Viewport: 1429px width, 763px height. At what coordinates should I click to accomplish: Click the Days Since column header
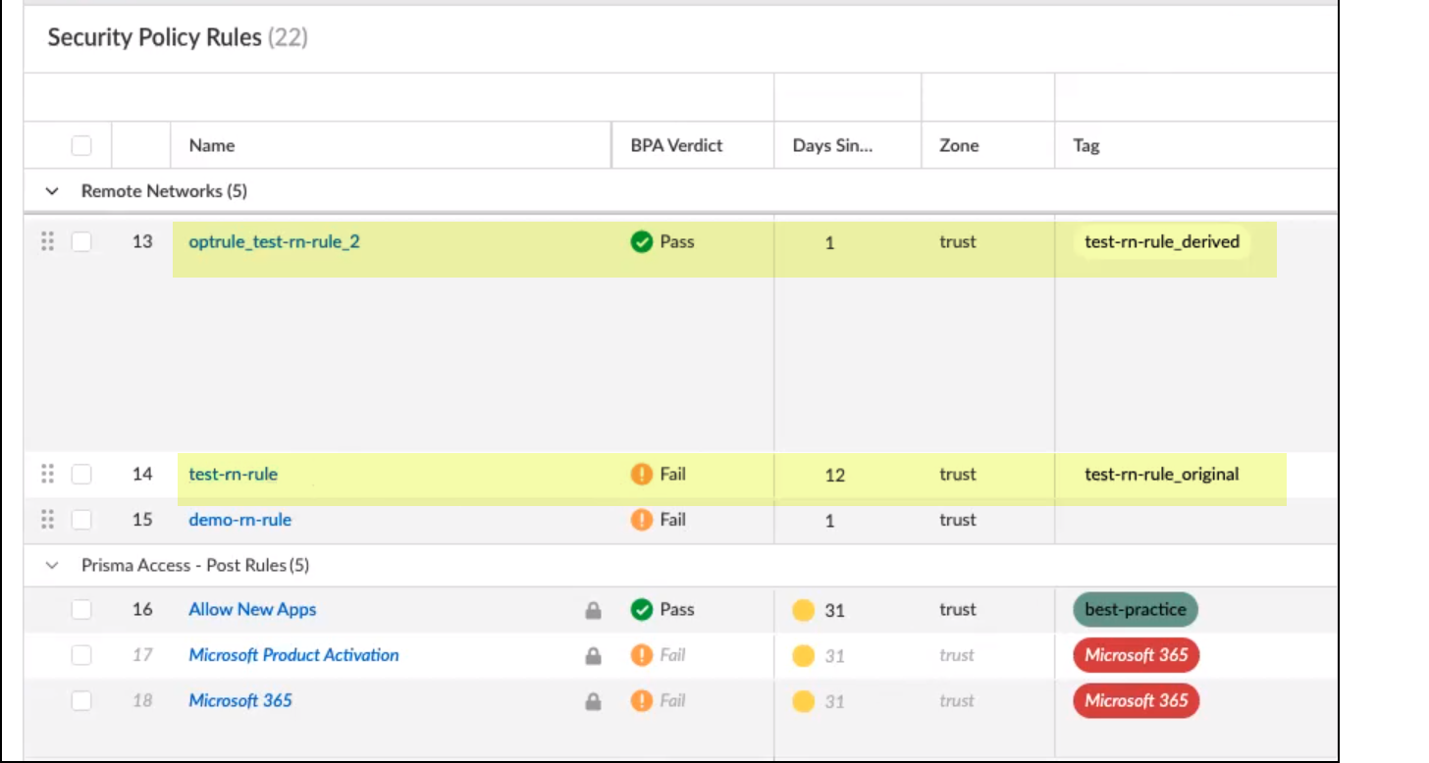coord(832,145)
